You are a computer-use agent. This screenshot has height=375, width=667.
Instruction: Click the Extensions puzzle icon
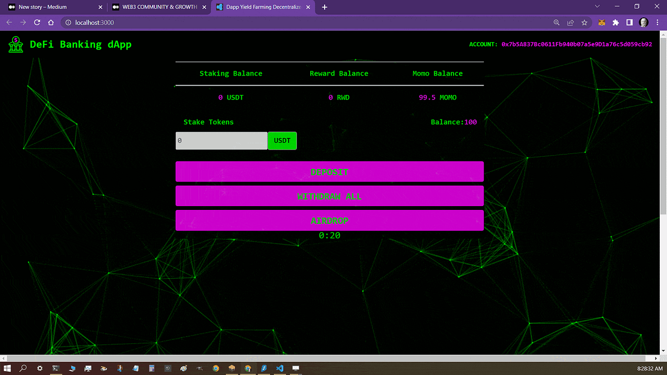click(x=615, y=22)
